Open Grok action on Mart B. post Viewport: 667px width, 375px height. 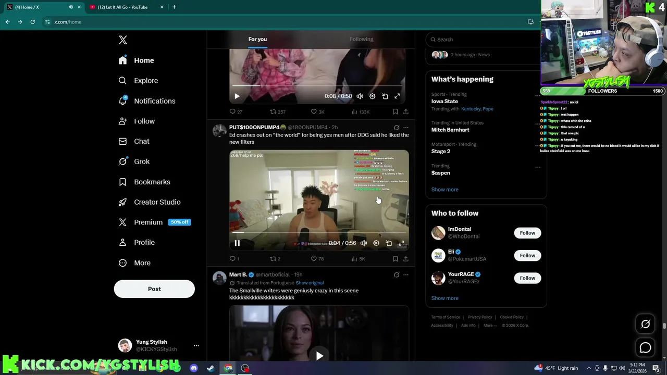click(397, 274)
